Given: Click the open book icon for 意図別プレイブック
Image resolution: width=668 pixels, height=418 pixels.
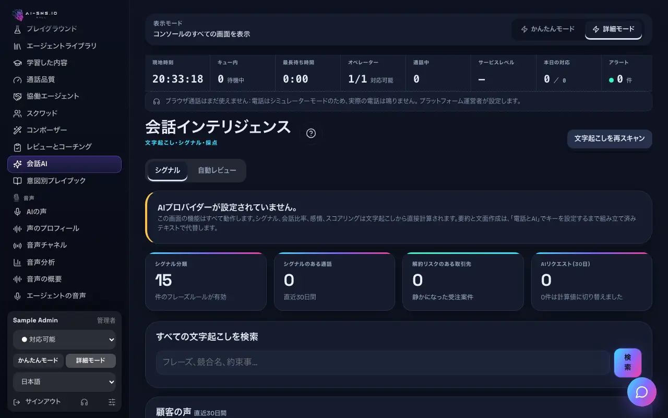Looking at the screenshot, I should (x=17, y=181).
